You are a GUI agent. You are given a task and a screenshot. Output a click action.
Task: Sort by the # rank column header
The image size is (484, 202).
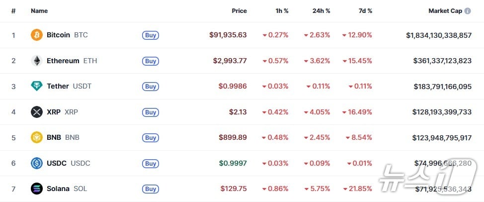pyautogui.click(x=13, y=11)
